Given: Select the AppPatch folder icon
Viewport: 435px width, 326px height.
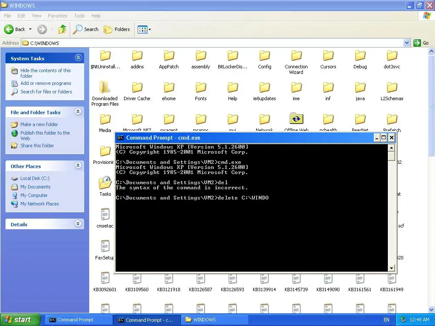Looking at the screenshot, I should click(169, 56).
